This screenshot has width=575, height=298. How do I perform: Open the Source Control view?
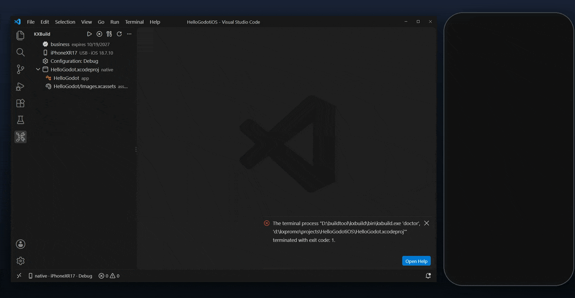pos(20,69)
